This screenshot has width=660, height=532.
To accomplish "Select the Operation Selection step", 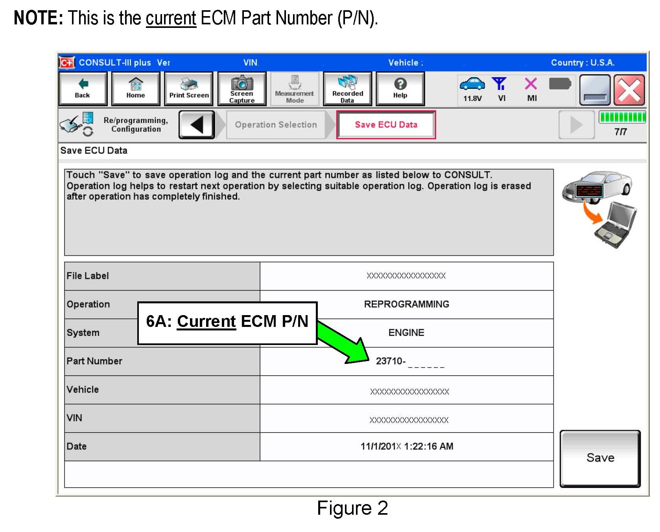I will (x=276, y=125).
